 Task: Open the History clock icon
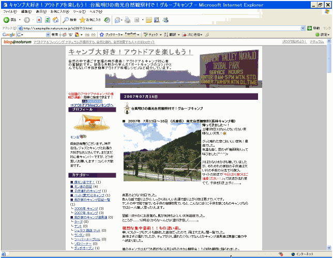tap(107, 20)
